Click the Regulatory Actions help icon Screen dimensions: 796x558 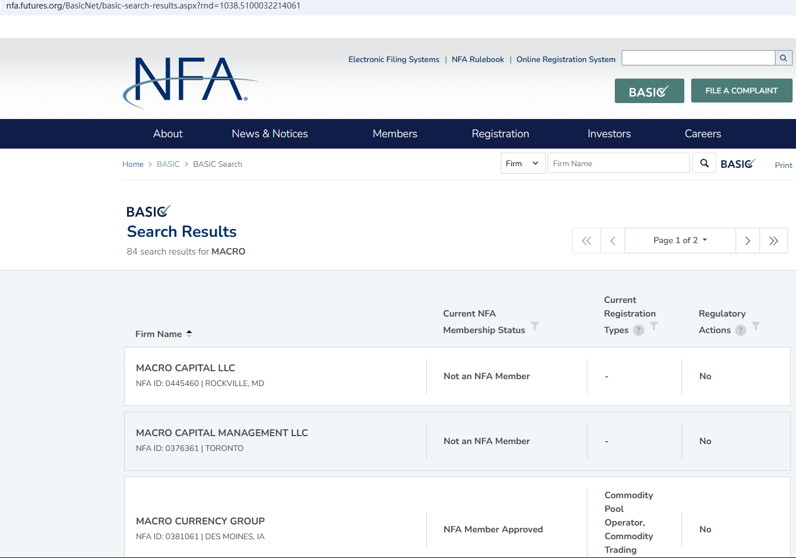pyautogui.click(x=740, y=330)
